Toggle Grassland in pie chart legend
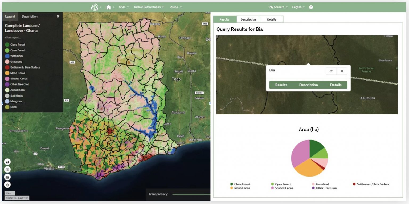Viewport: 409px width, 204px height. pos(320,184)
